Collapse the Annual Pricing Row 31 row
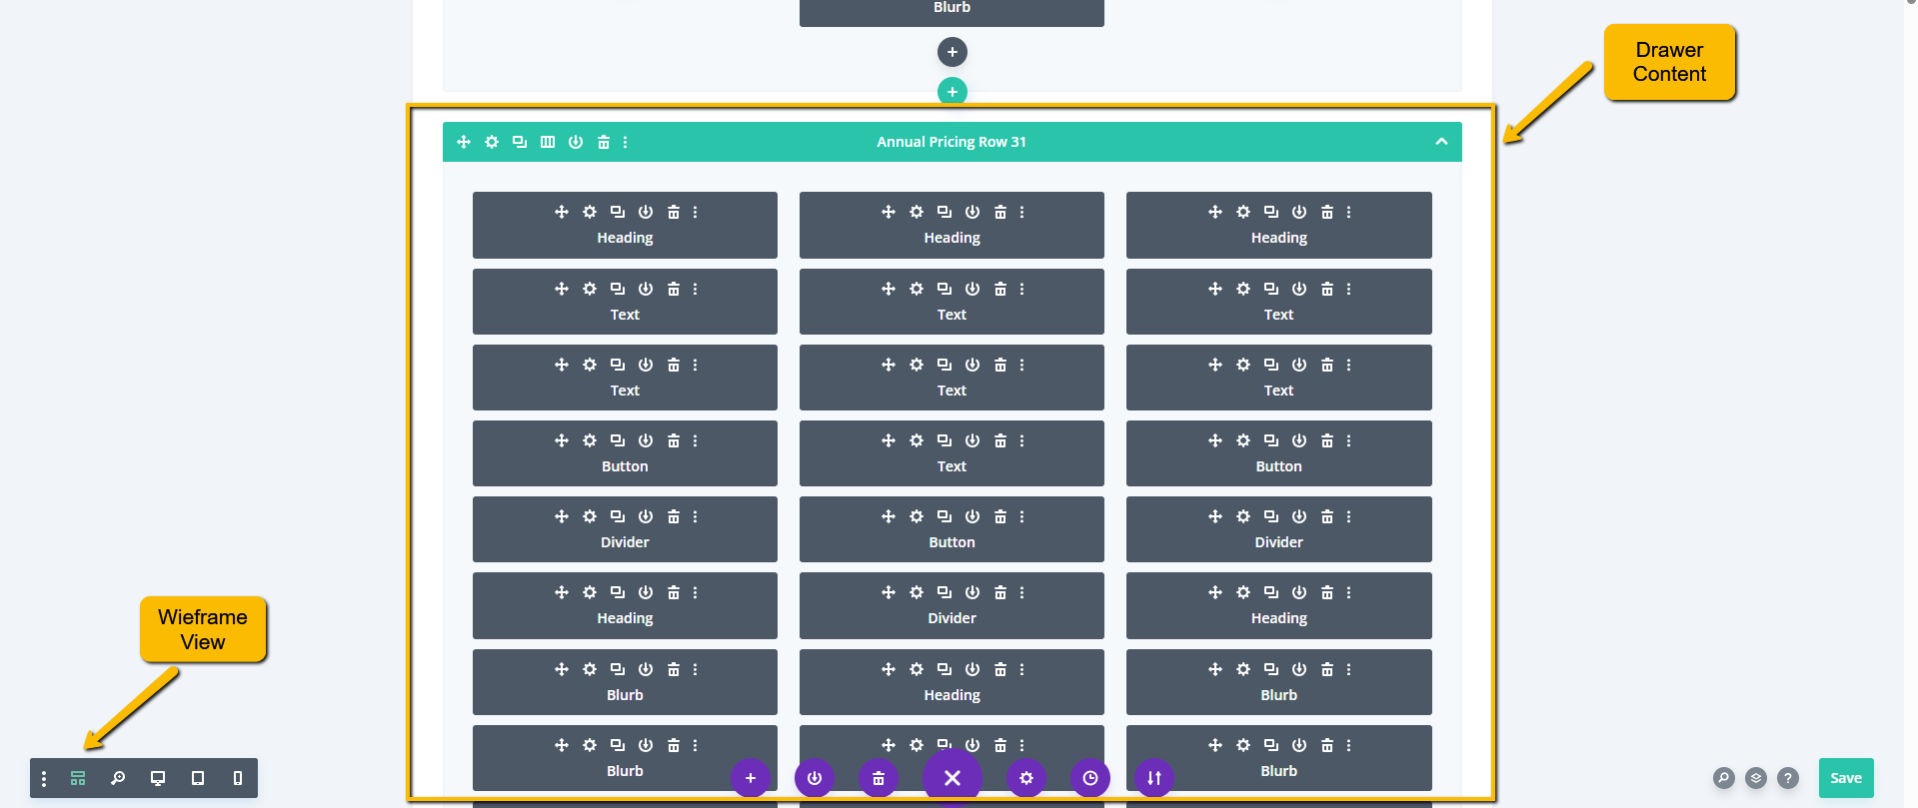Screen dimensions: 1918x808 pos(1441,142)
